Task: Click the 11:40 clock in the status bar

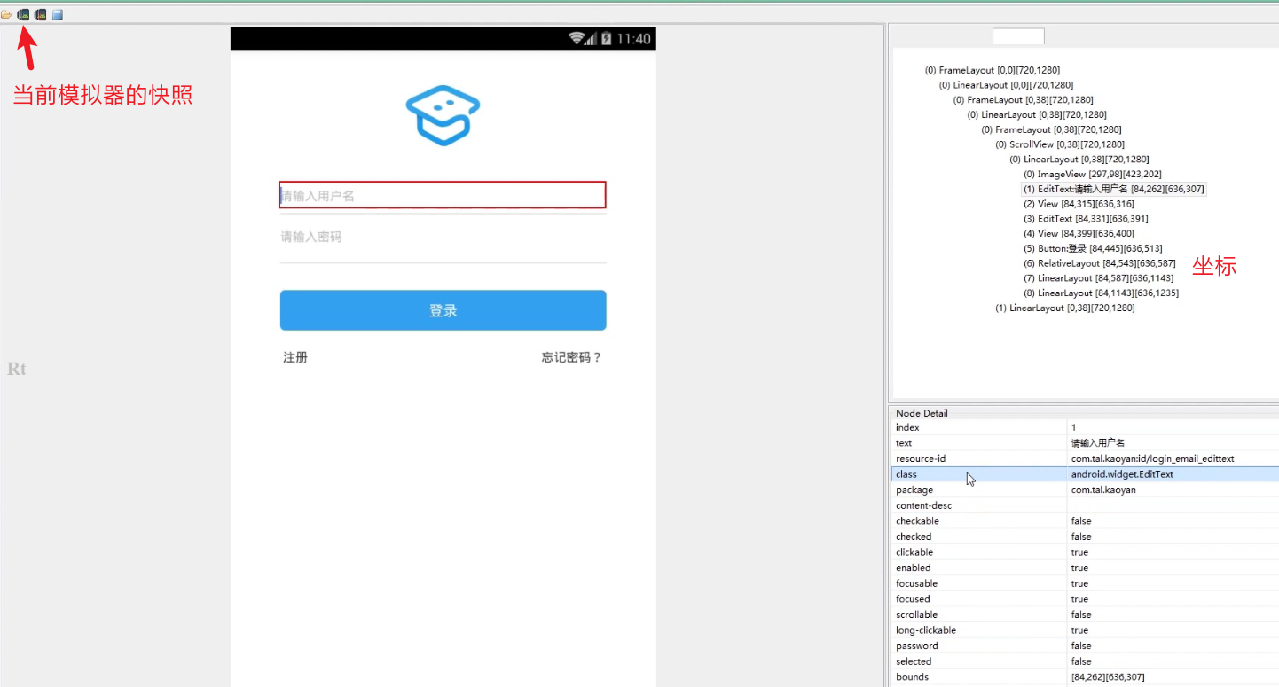Action: (633, 39)
